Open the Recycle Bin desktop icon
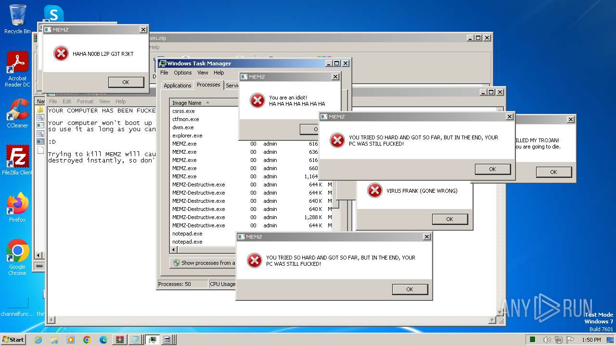 [x=17, y=19]
